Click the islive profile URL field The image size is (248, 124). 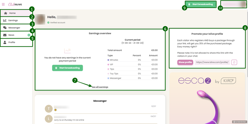pyautogui.click(x=212, y=62)
